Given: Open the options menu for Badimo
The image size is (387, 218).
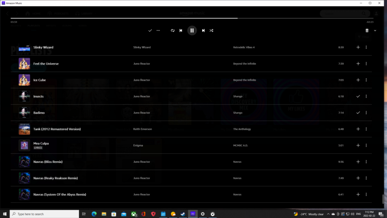Looking at the screenshot, I should (x=366, y=112).
